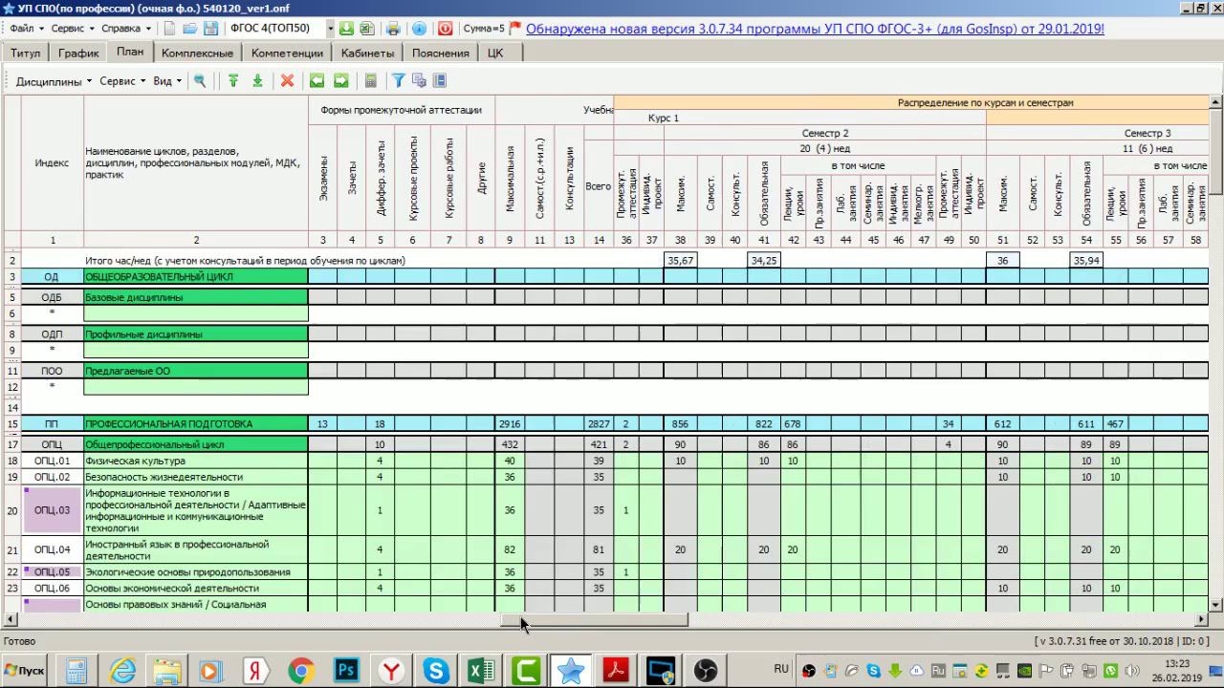Open the Комплексные tab
Image resolution: width=1224 pixels, height=688 pixels.
point(197,54)
